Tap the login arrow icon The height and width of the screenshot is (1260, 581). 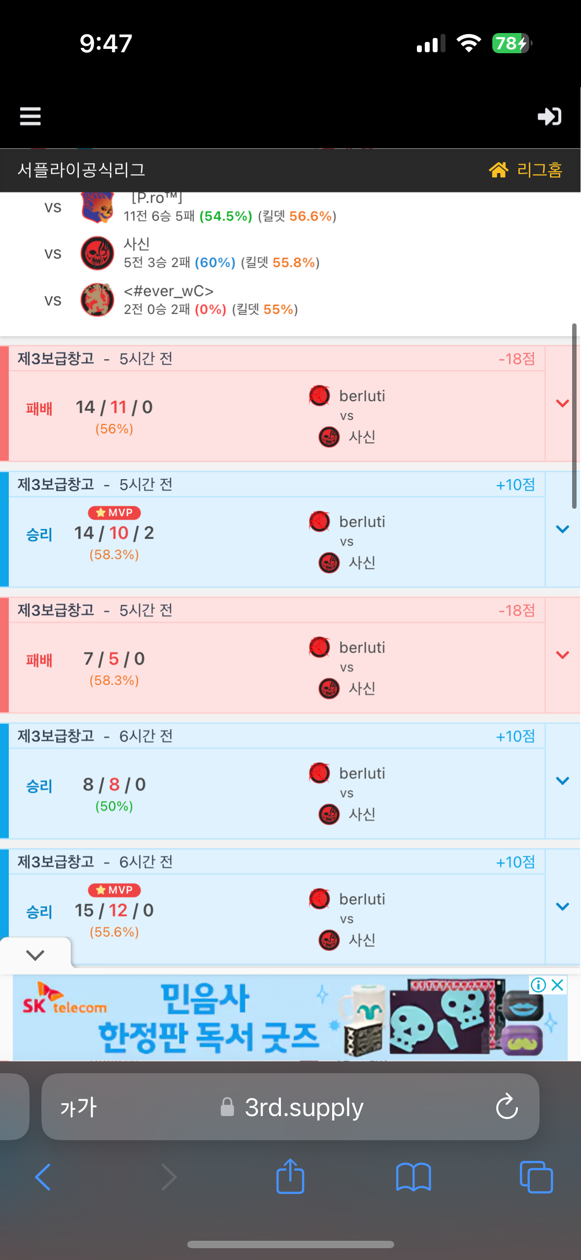point(549,116)
